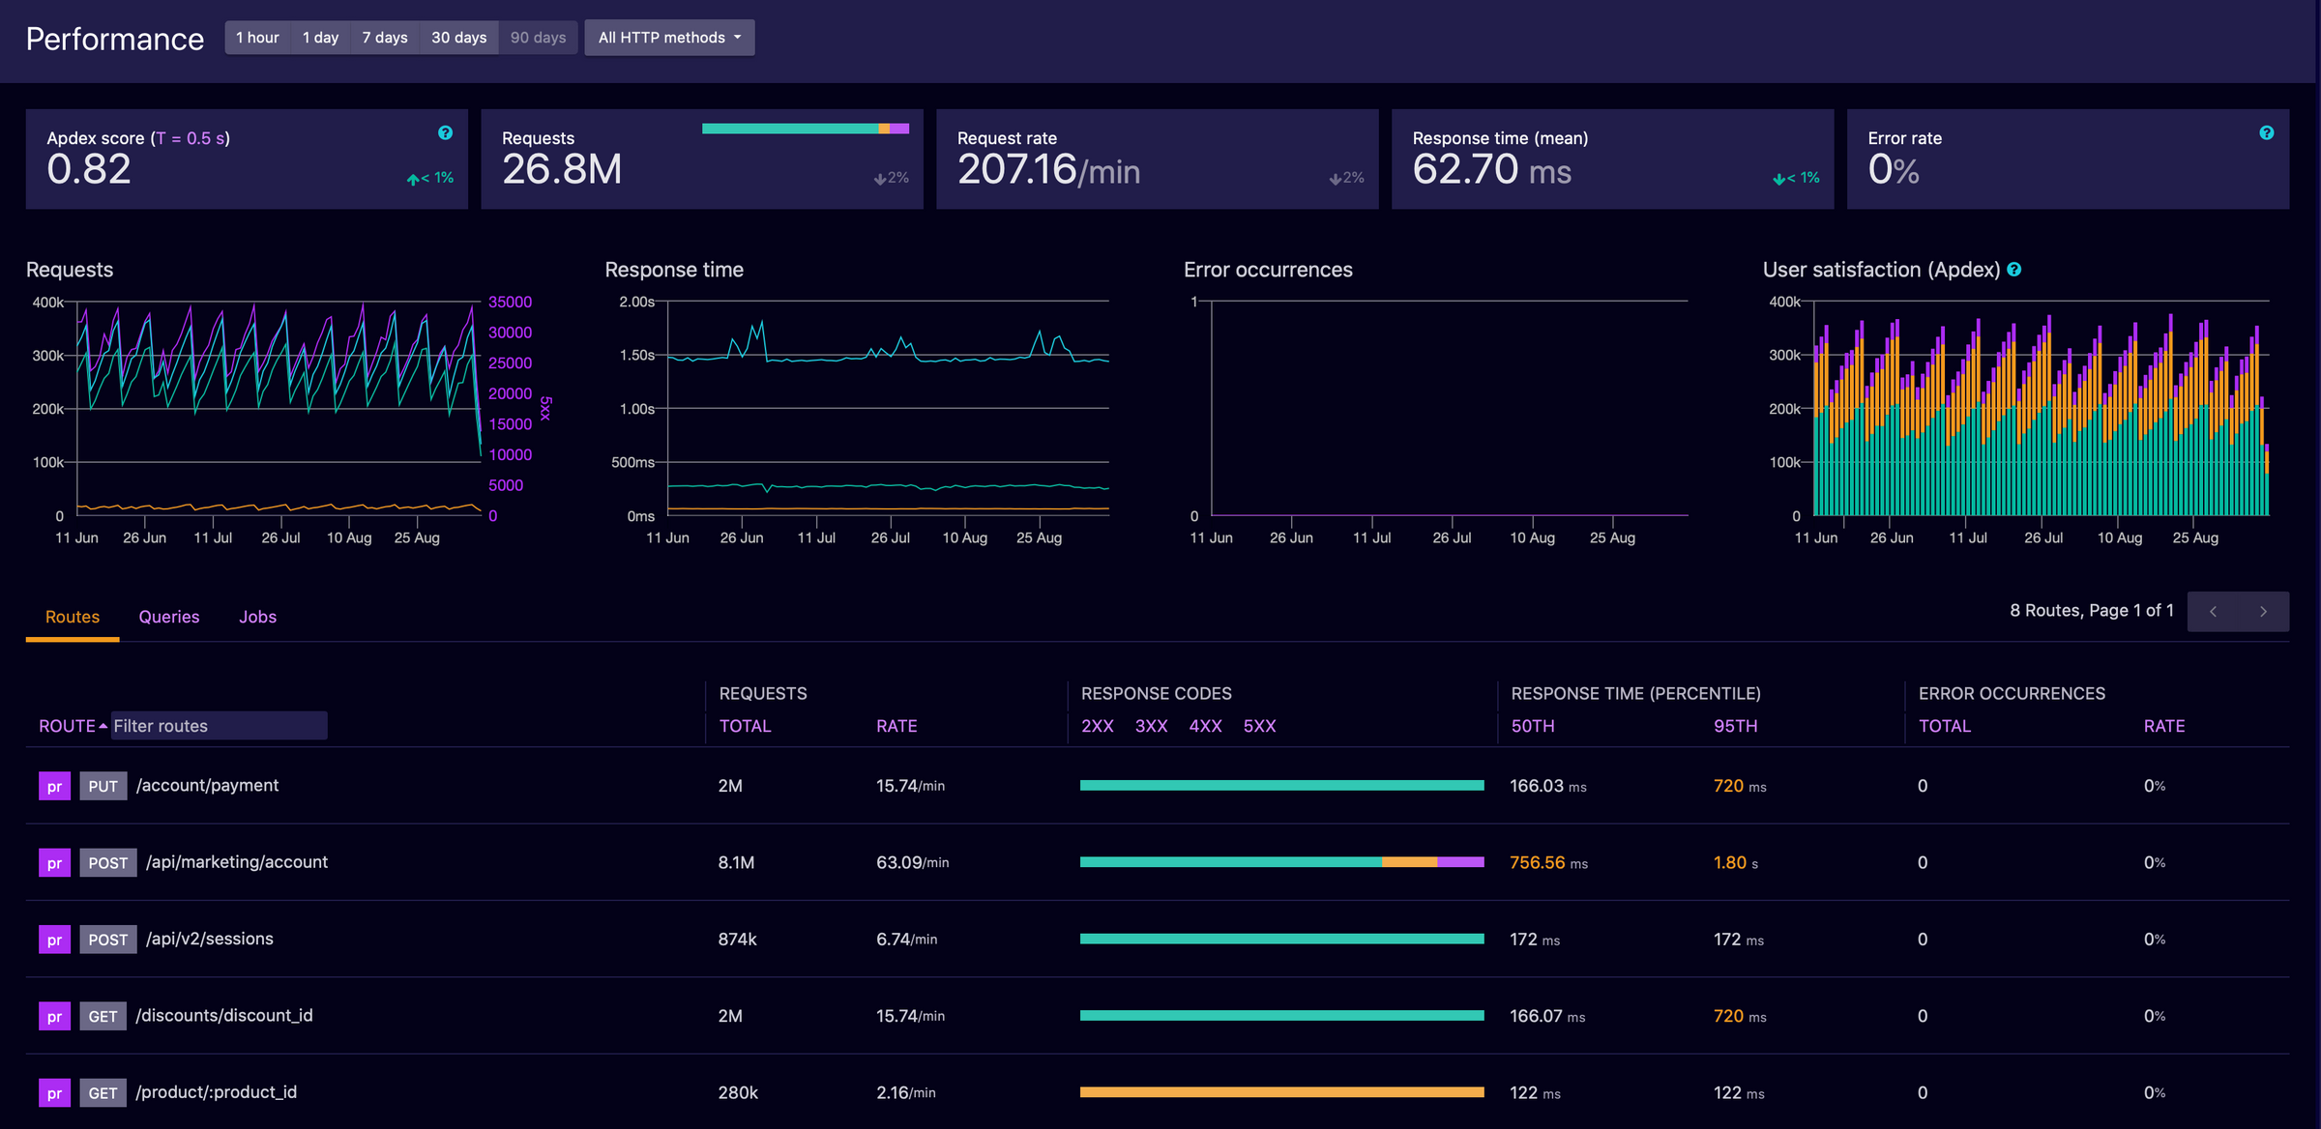Screen dimensions: 2321x1129
Task: Open the Jobs tab
Action: (257, 617)
